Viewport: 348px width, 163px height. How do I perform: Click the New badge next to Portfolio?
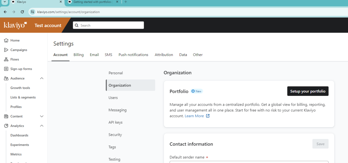tap(197, 91)
